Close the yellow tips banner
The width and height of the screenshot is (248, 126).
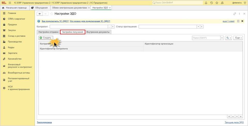coord(242,21)
